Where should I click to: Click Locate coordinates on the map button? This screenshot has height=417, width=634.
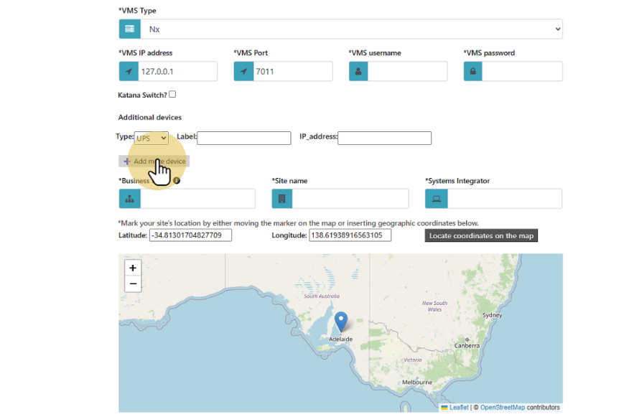point(481,235)
